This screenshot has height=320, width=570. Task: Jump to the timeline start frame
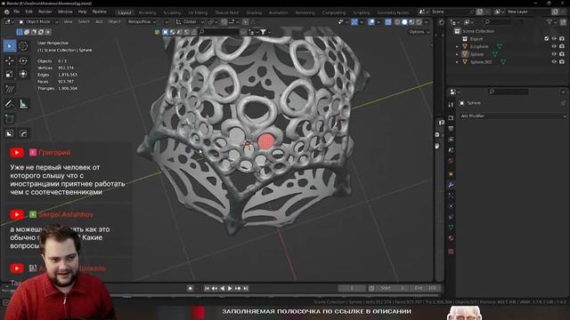(207, 288)
